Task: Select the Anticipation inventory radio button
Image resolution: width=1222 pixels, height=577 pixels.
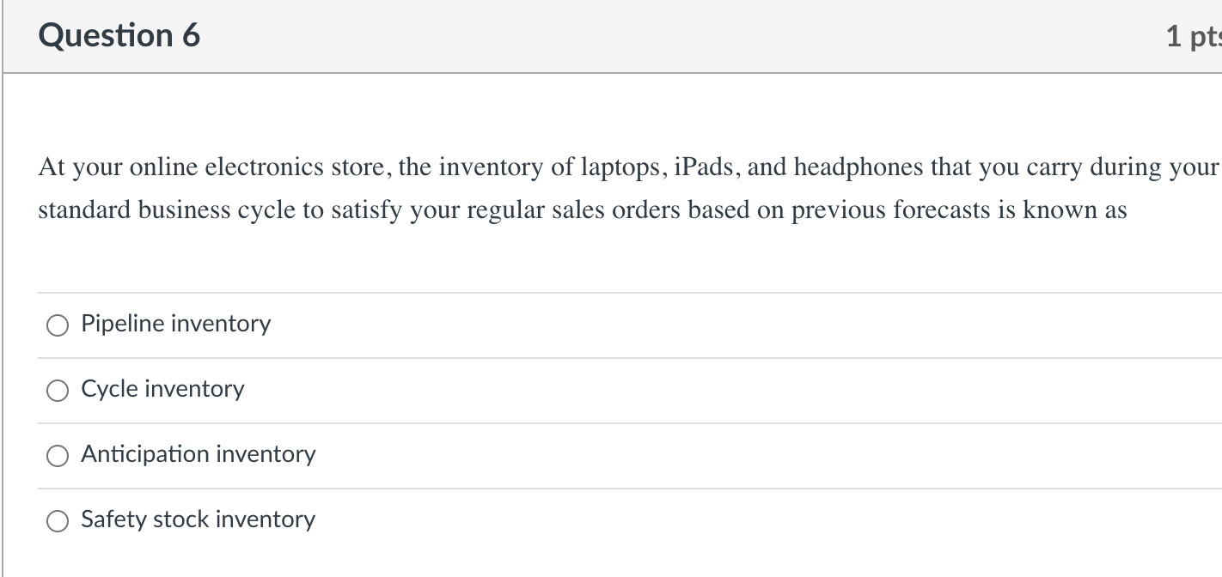Action: (57, 455)
